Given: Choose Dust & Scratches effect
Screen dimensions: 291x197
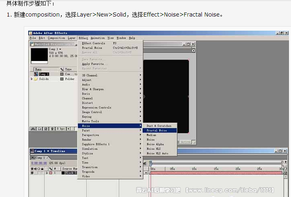Looking at the screenshot, I should click(x=159, y=126).
